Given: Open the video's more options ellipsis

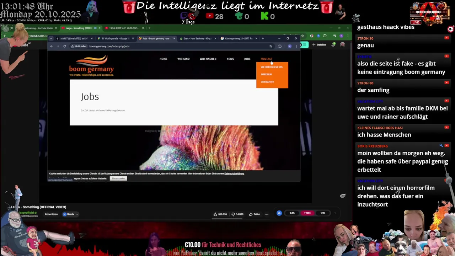Looking at the screenshot, I should (267, 214).
